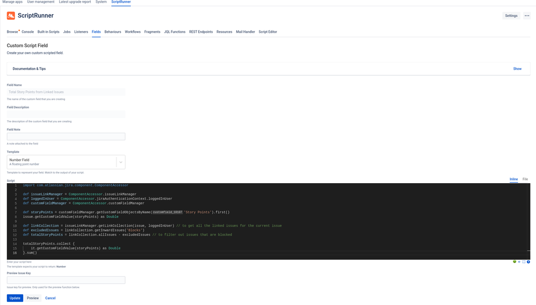This screenshot has height=305, width=536.
Task: Select the Number Field template box
Action: [66, 162]
